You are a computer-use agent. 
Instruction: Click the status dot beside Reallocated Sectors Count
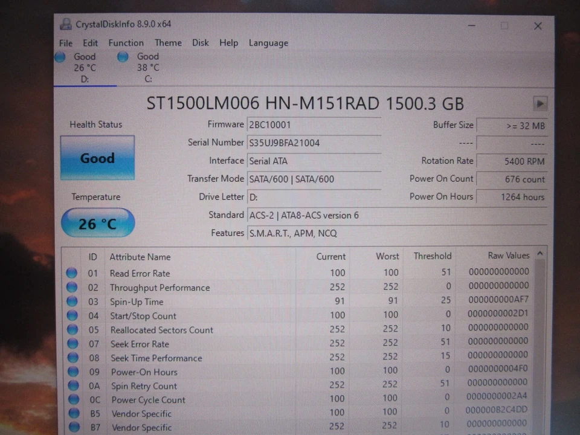point(72,329)
